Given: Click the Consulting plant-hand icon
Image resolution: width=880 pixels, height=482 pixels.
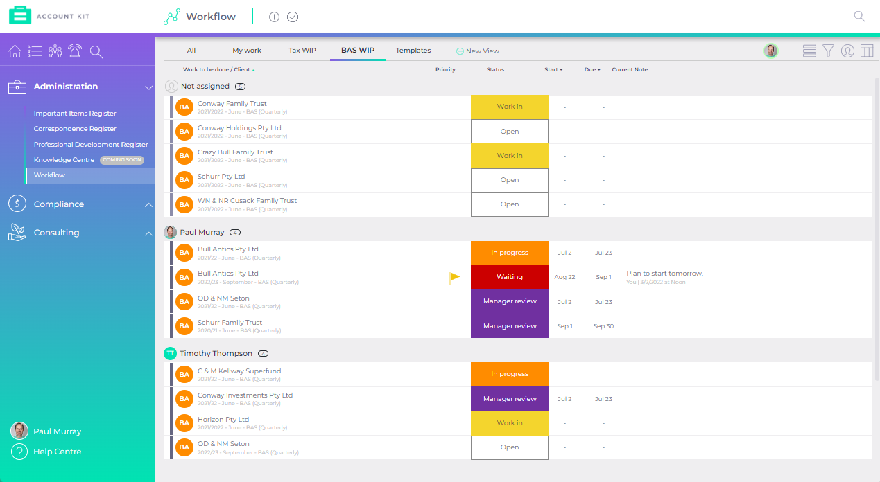Looking at the screenshot, I should click(17, 233).
